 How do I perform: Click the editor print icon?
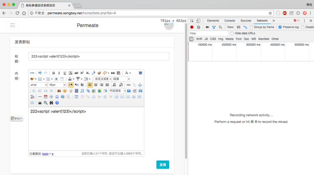click(x=40, y=103)
